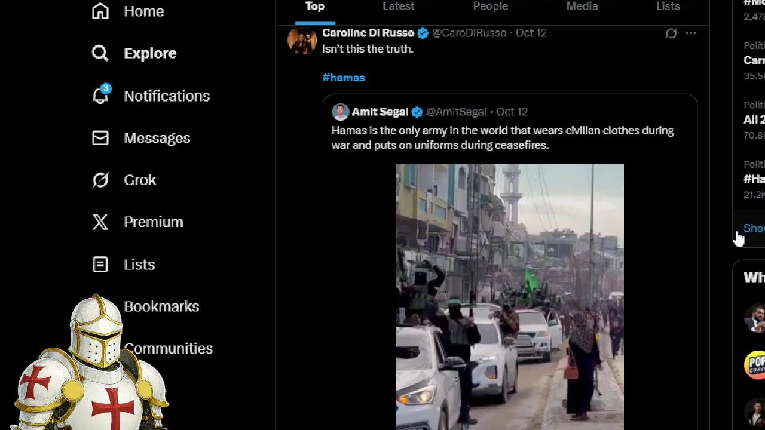
Task: Click Caroline Di Russo's avatar picture
Action: [x=302, y=40]
